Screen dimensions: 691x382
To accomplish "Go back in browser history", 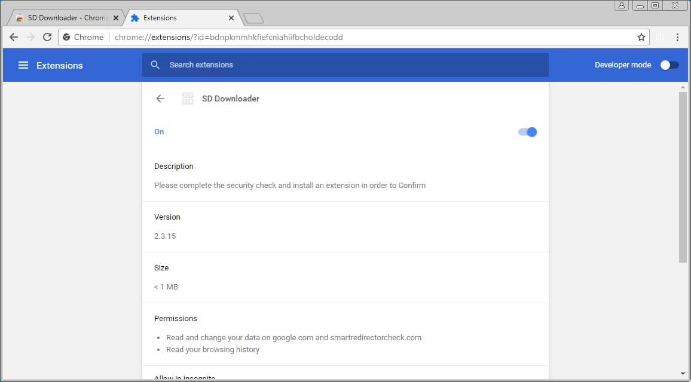I will (14, 38).
